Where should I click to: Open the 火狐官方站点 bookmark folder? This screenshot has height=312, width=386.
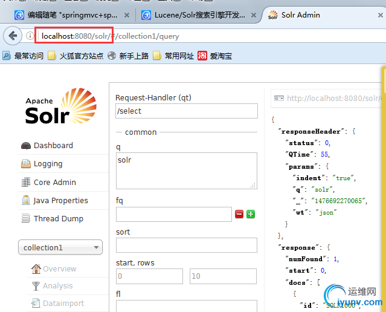[76, 56]
